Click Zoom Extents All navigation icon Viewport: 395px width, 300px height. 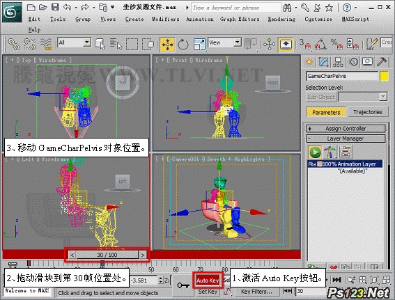pyautogui.click(x=386, y=280)
